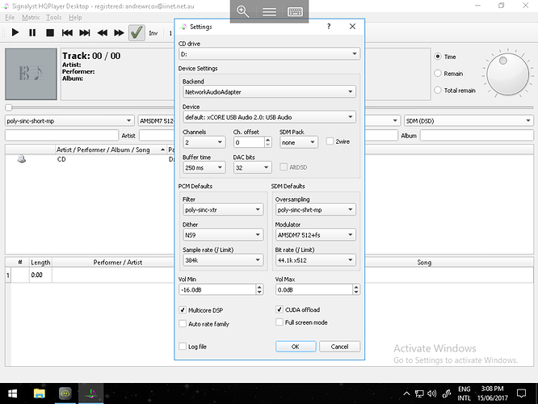
Task: Show hidden system tray icons chevron
Action: (406, 393)
